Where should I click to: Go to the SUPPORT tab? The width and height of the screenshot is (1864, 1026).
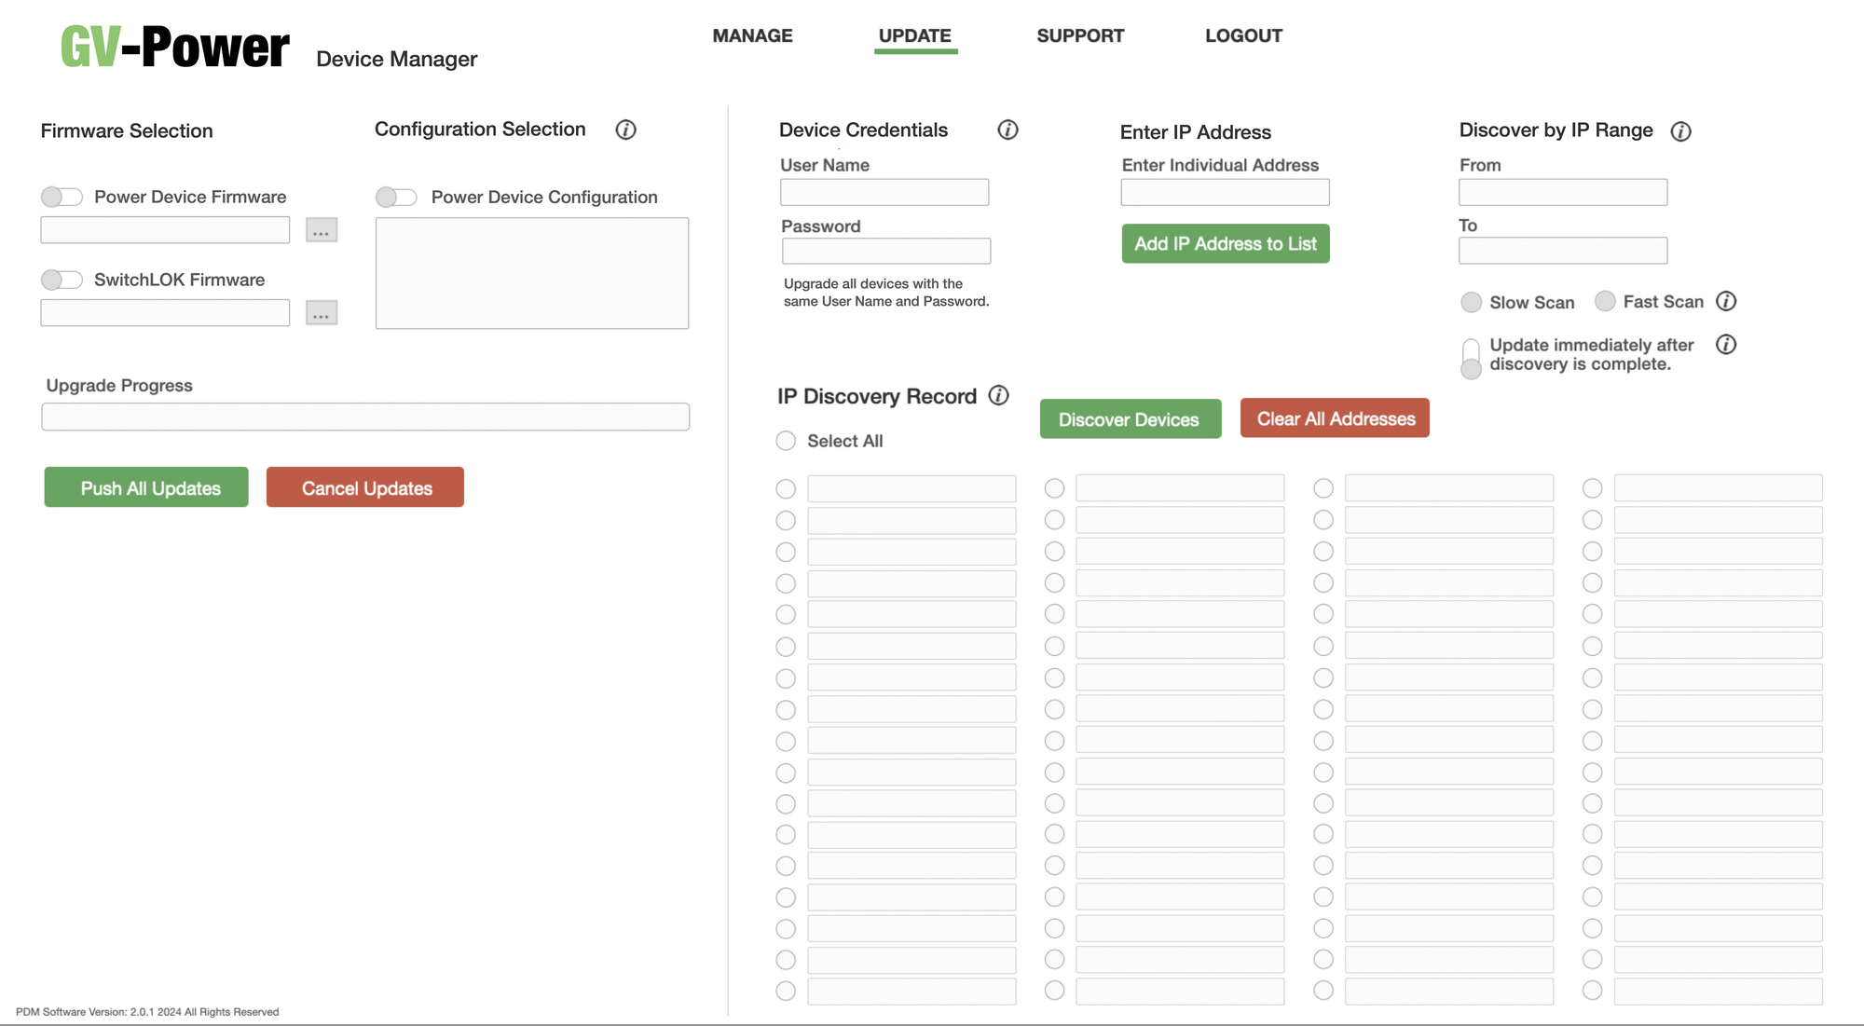(x=1080, y=35)
